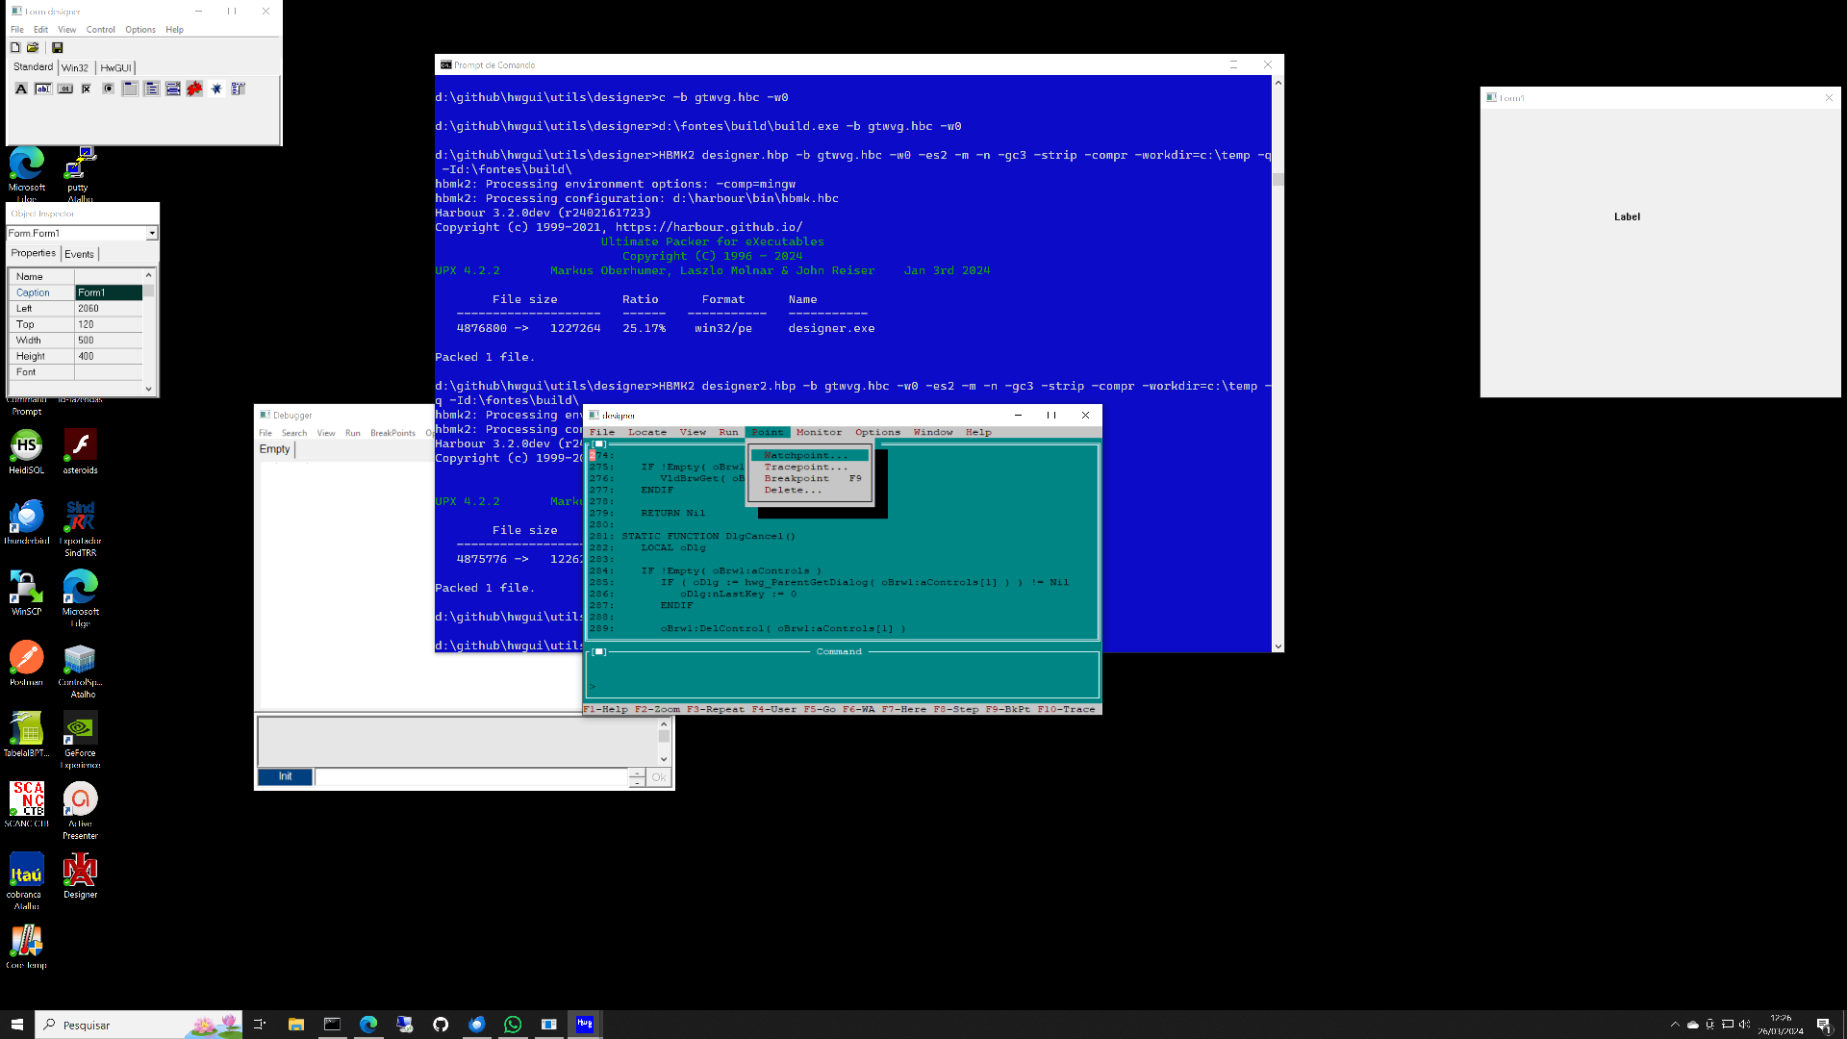Click the stepper arrows beside Ok button

(637, 777)
